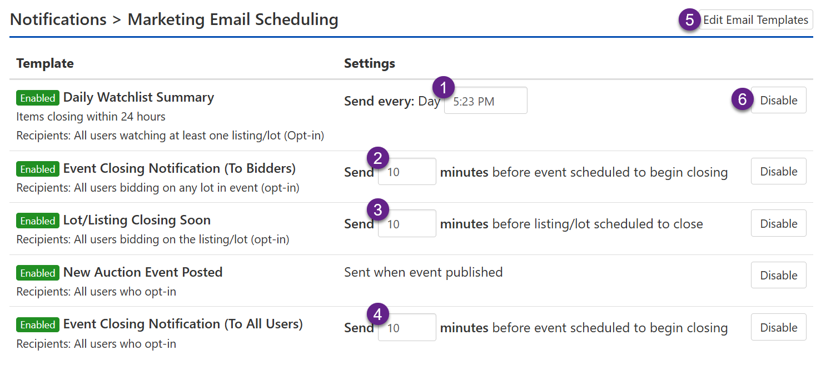Click the purple number 2 marker

(378, 158)
